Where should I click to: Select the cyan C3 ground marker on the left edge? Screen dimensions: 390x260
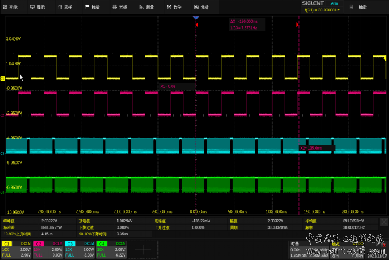tap(2, 154)
